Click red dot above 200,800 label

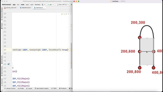[140, 68]
